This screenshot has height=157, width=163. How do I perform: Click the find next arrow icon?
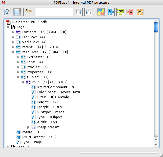tap(88, 12)
